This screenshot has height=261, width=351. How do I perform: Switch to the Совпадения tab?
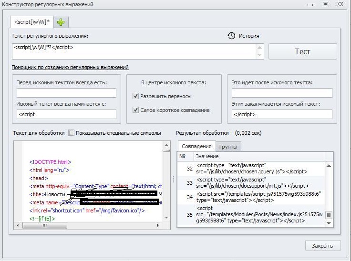click(196, 146)
